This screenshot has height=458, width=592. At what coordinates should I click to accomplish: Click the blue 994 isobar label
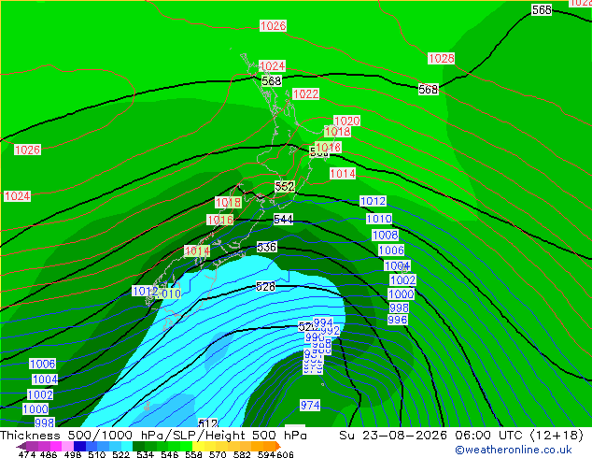click(x=323, y=322)
